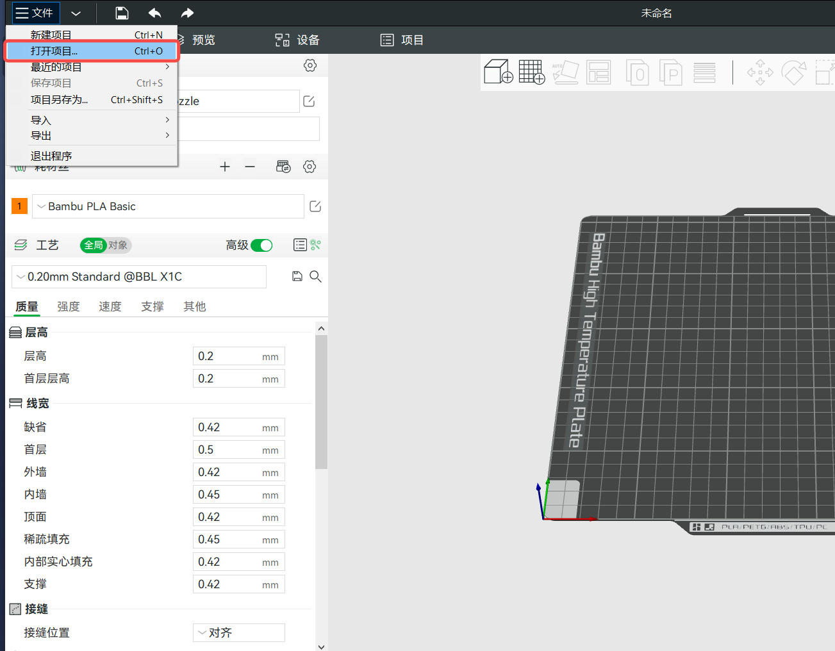The width and height of the screenshot is (835, 651).
Task: Click the 层高 value field 0.2
Action: click(239, 356)
